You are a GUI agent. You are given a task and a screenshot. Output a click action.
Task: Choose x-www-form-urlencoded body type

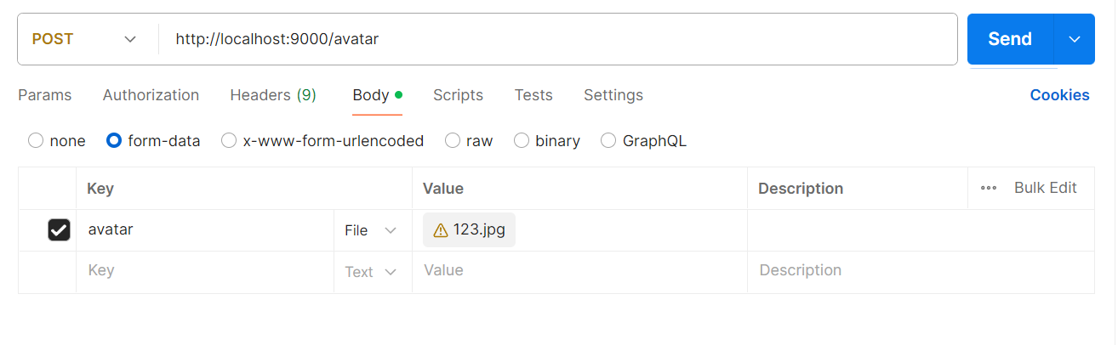click(229, 141)
